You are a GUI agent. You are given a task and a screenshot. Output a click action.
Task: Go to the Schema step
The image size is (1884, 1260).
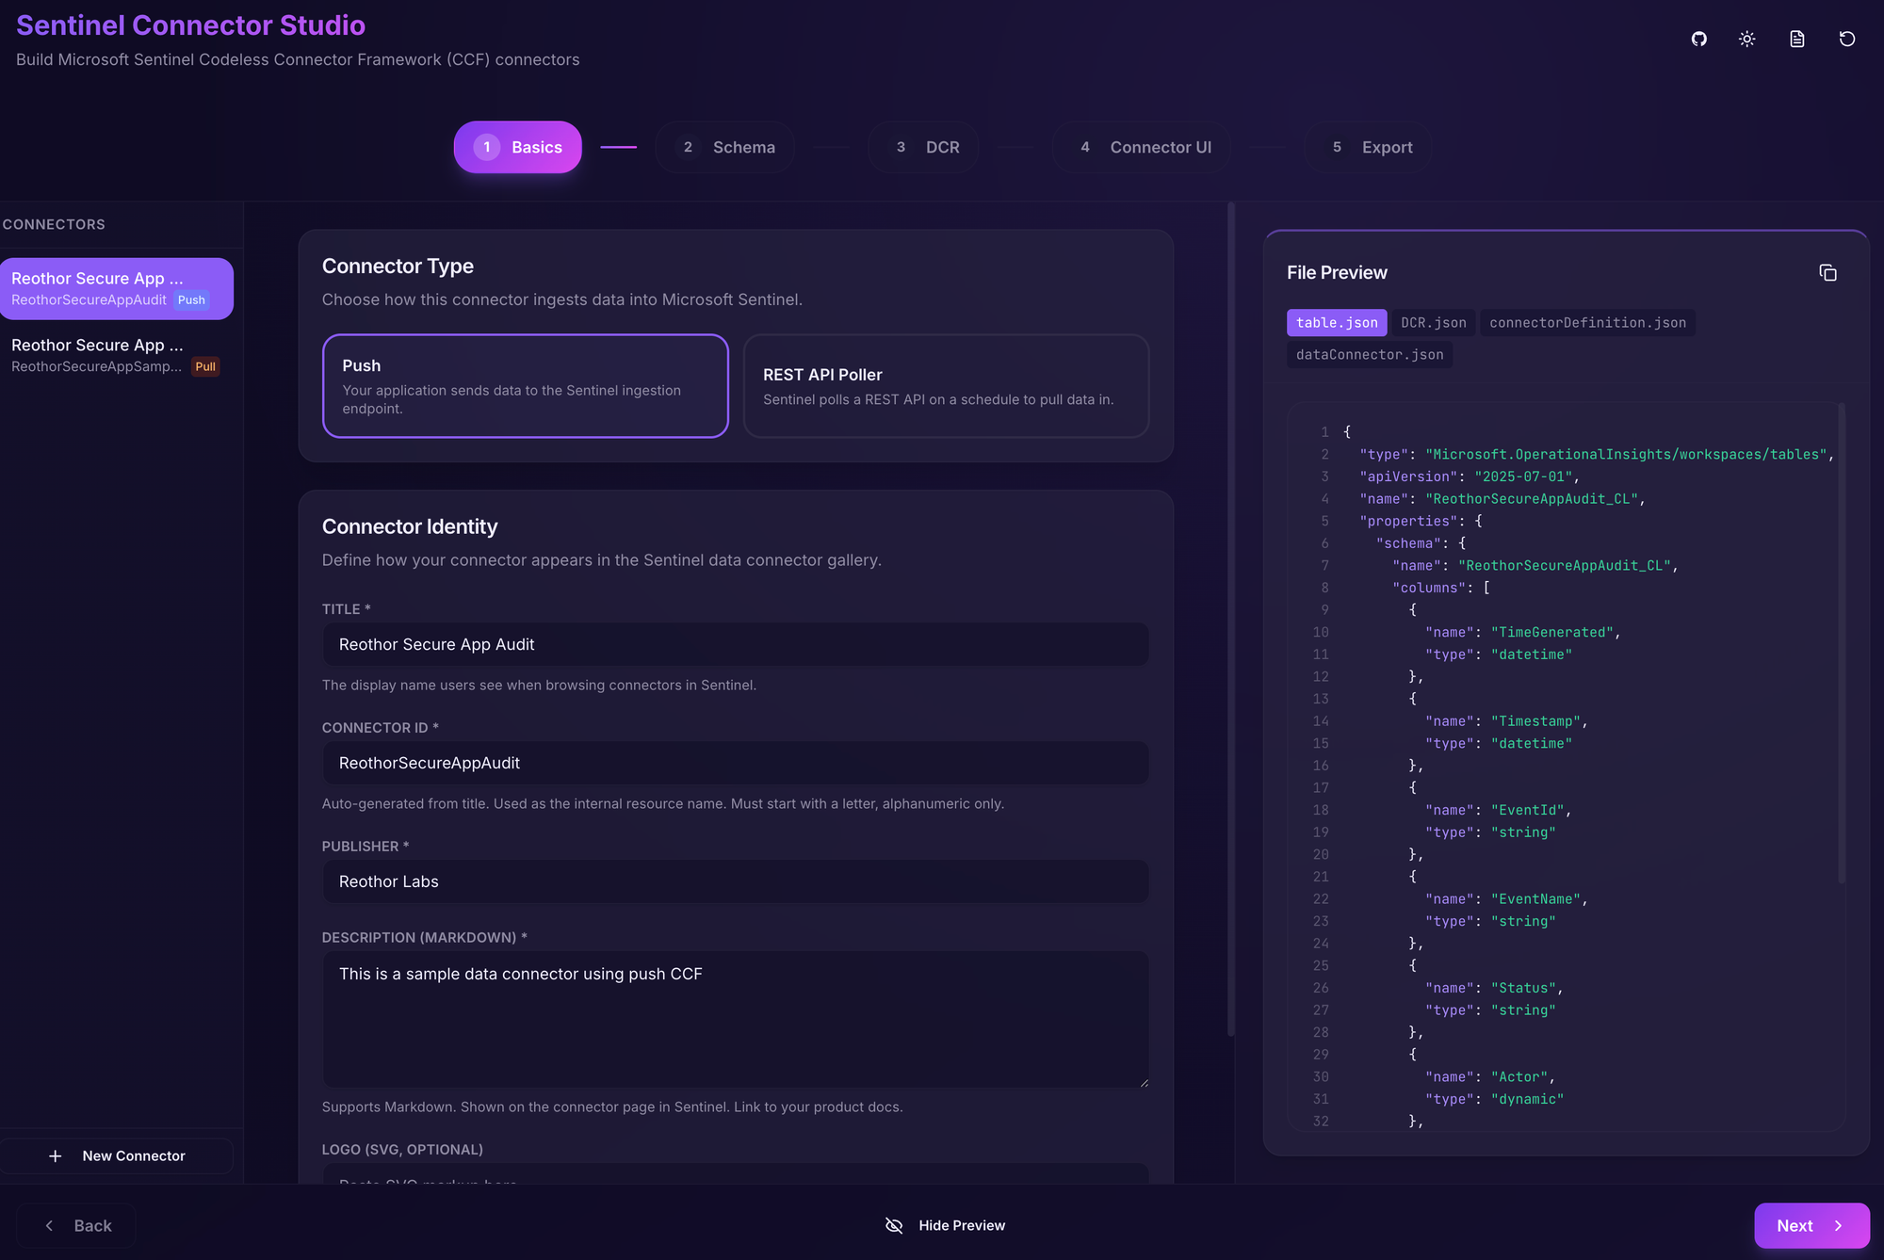point(725,147)
